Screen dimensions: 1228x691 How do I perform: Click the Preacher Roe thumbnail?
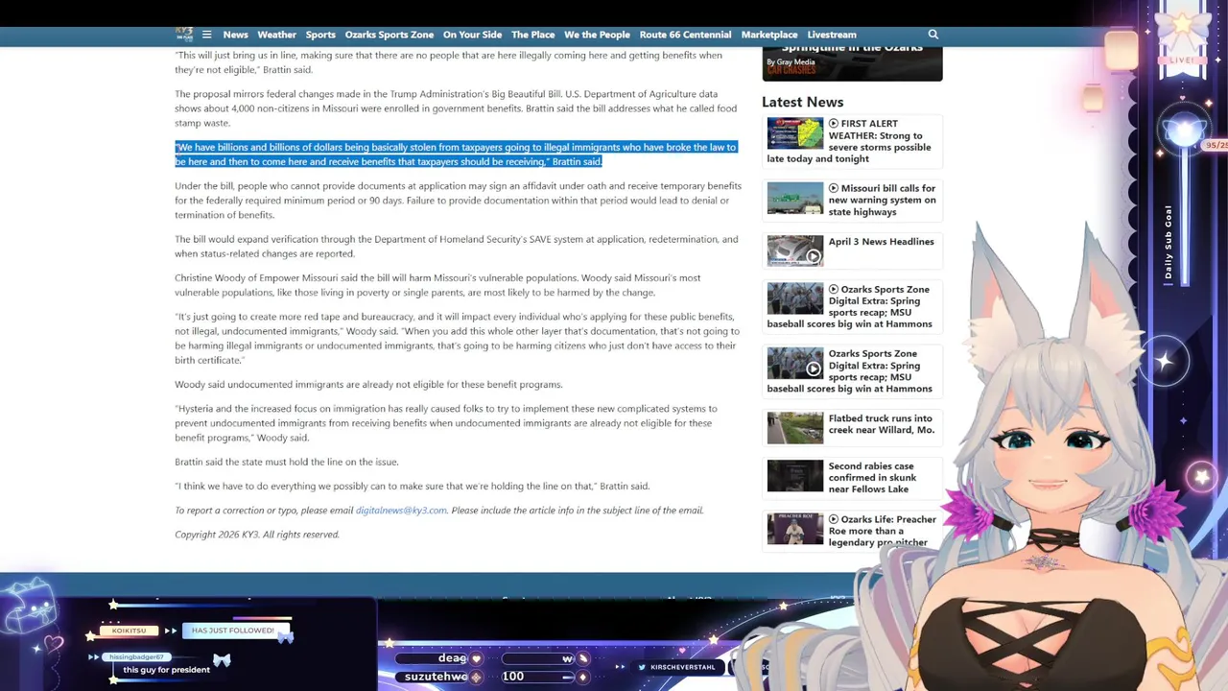[794, 529]
